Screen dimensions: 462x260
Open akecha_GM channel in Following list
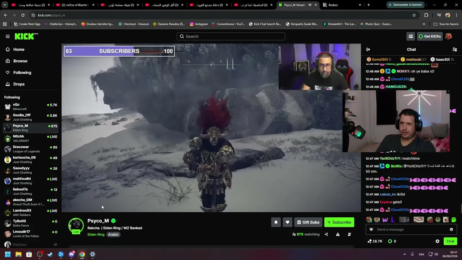click(x=31, y=202)
